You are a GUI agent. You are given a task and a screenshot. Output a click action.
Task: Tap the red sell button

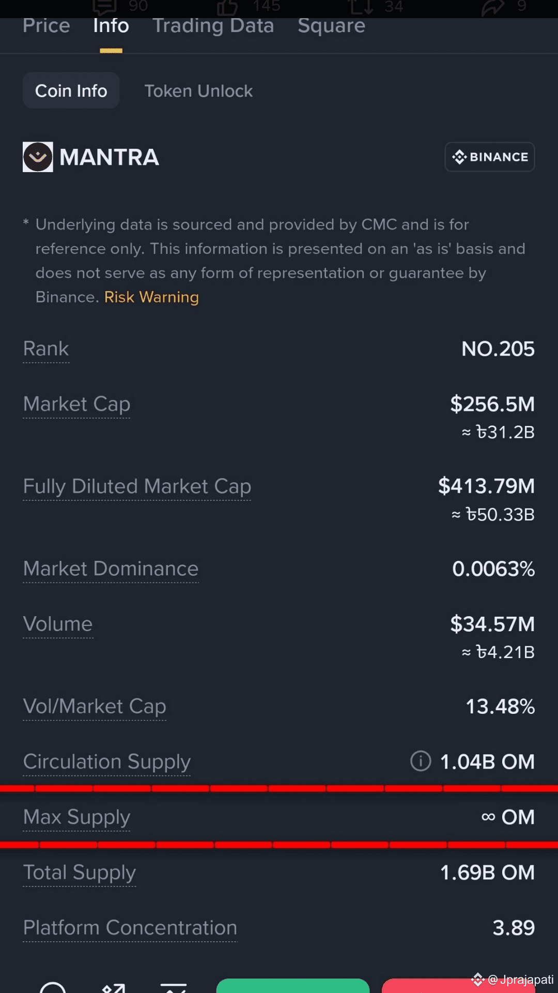[x=459, y=986]
